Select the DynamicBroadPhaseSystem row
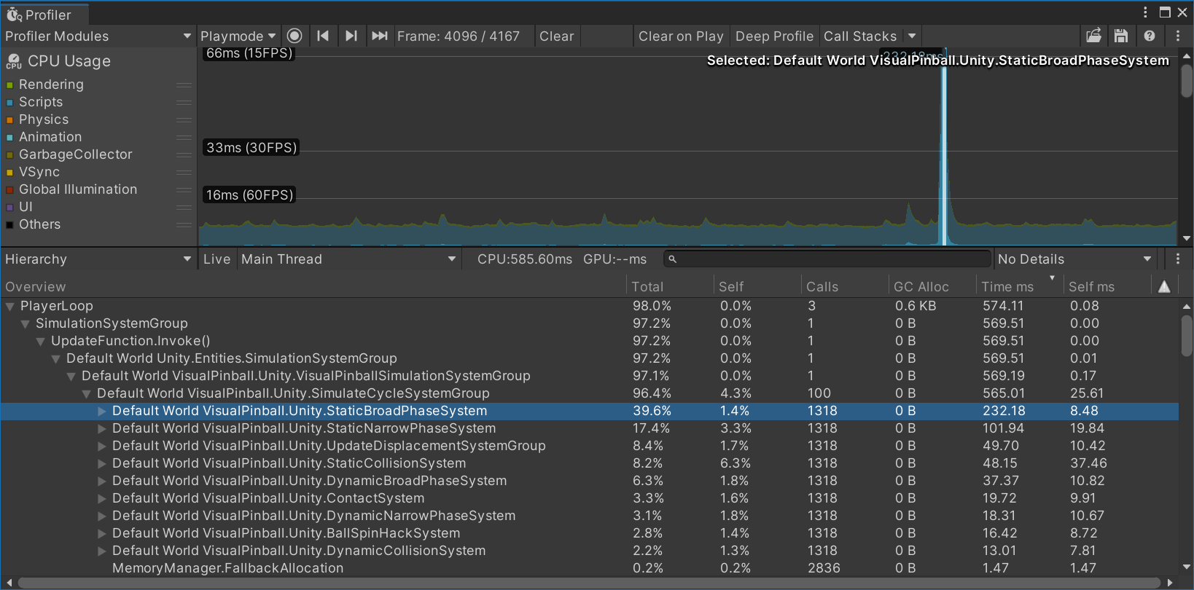This screenshot has width=1194, height=590. (589, 481)
